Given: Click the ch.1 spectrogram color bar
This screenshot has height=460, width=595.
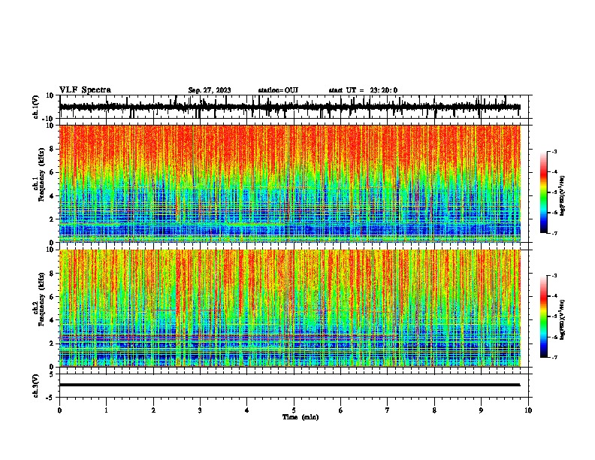Looking at the screenshot, I should (543, 192).
